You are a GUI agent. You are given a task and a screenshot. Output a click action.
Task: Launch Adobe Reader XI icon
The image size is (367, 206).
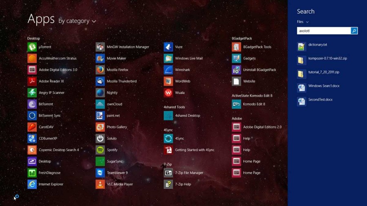(x=32, y=81)
